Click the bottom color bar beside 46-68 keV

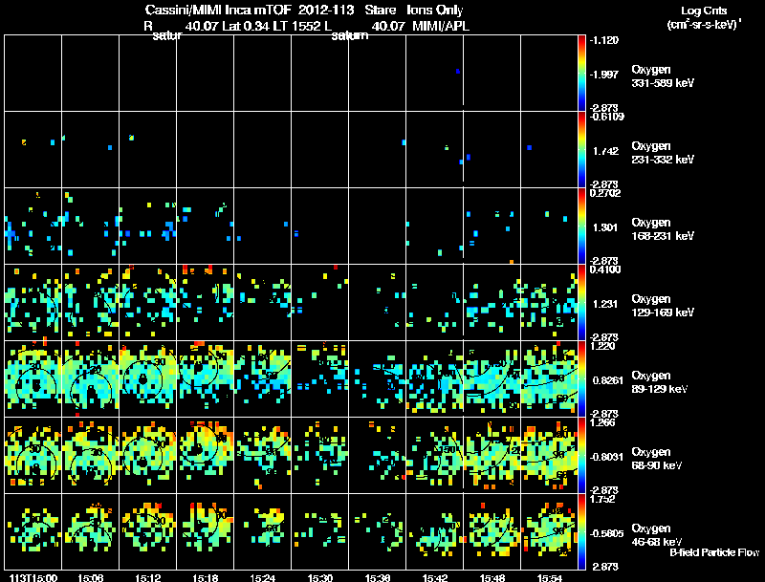[x=581, y=531]
